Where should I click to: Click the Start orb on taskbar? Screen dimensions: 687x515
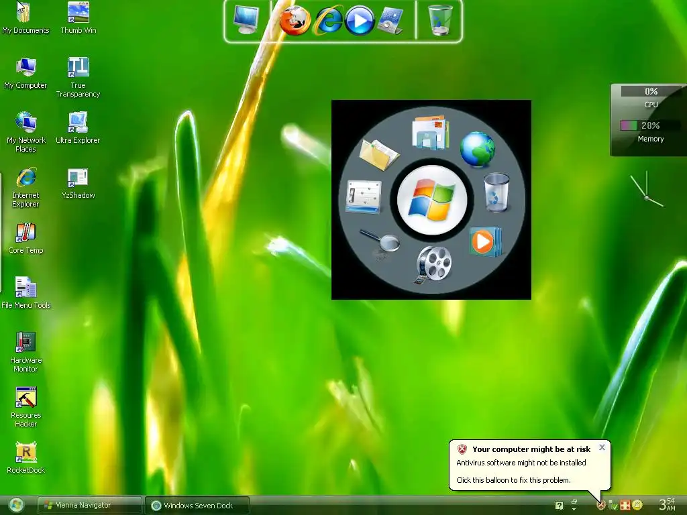coord(16,506)
